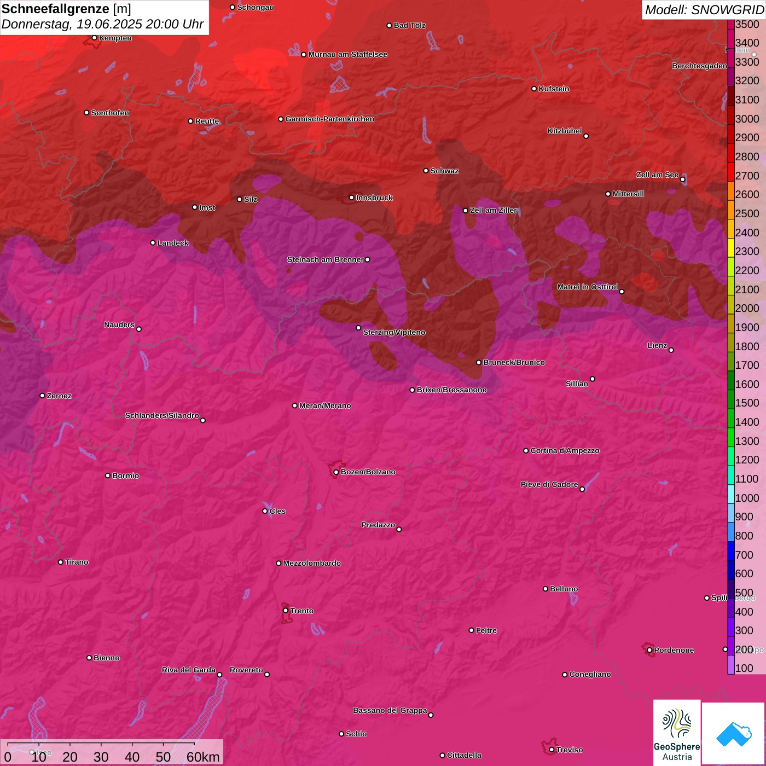
Task: Click the 'Matrei in Osttirol' label
Action: tap(588, 287)
